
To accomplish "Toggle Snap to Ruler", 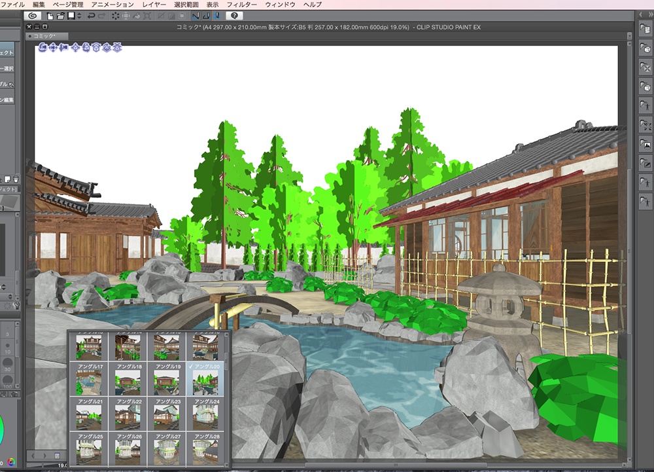I will pos(196,16).
